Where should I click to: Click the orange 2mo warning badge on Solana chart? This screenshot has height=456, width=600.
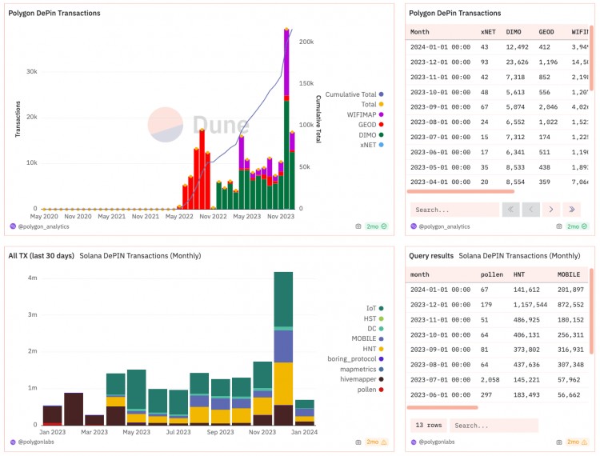coord(377,442)
